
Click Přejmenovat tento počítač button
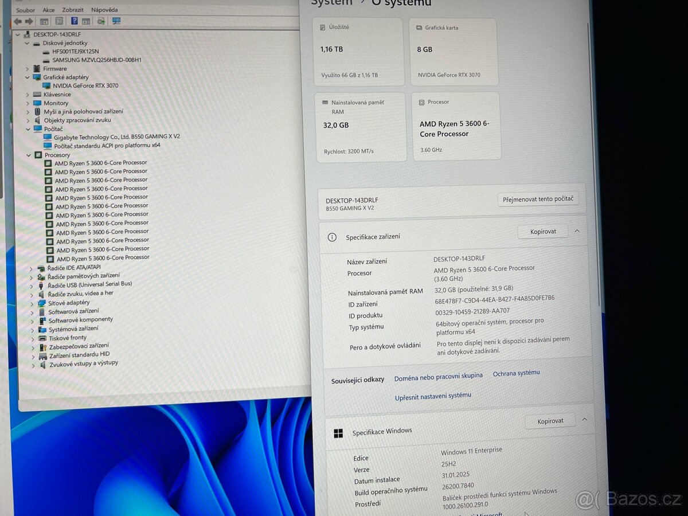click(538, 199)
